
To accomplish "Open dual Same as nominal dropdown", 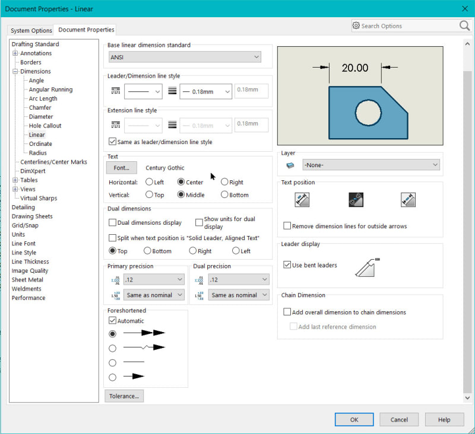I will tap(239, 295).
